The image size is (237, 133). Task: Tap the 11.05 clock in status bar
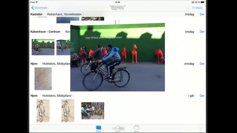coord(117,2)
